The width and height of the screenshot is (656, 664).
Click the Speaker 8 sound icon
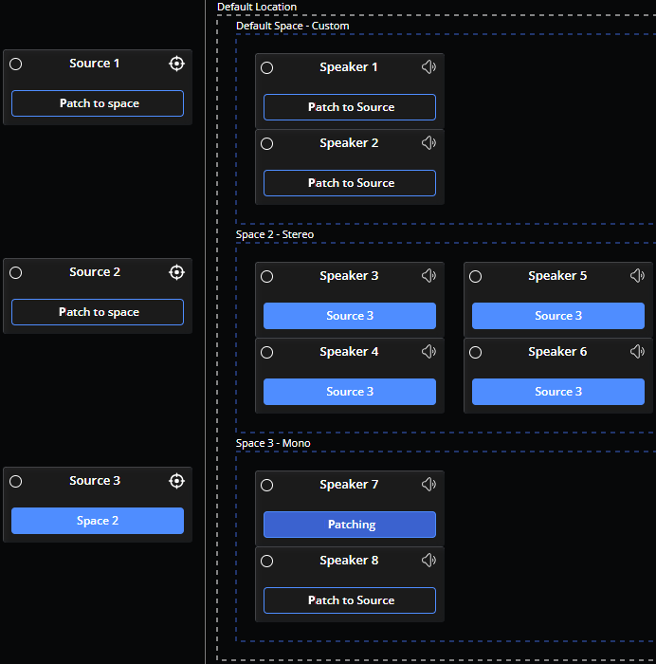click(x=428, y=561)
